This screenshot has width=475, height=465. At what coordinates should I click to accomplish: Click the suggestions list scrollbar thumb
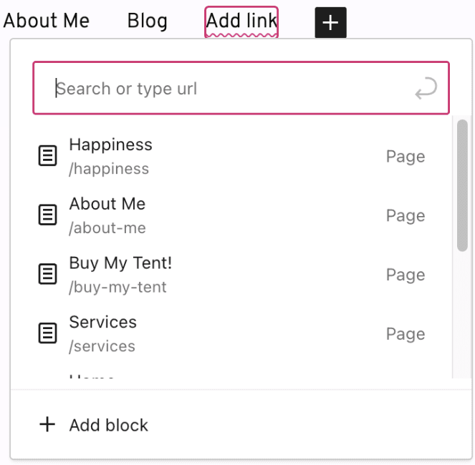462,186
